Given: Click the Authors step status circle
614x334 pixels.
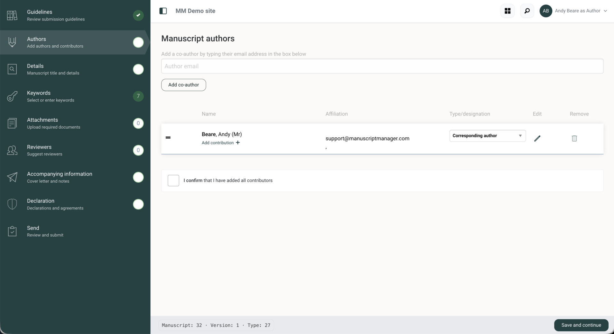Looking at the screenshot, I should pyautogui.click(x=138, y=42).
